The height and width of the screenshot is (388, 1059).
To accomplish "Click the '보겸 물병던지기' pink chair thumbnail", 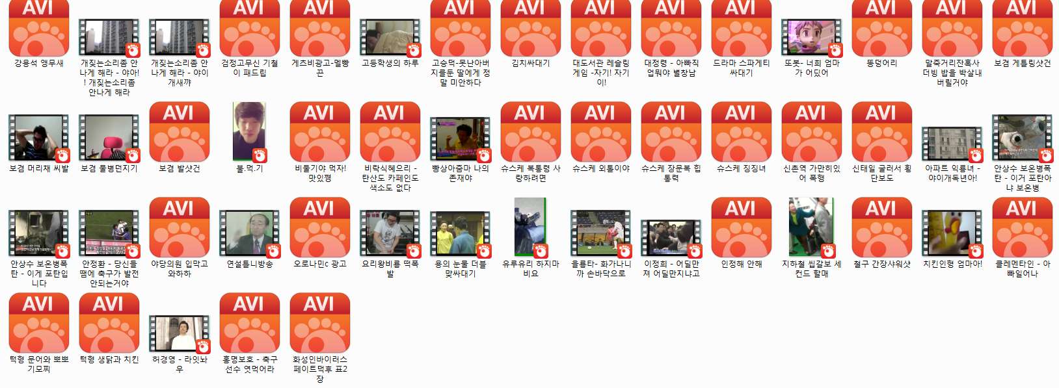I will pyautogui.click(x=109, y=138).
